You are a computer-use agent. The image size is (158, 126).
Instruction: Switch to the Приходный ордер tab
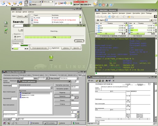coord(25,75)
